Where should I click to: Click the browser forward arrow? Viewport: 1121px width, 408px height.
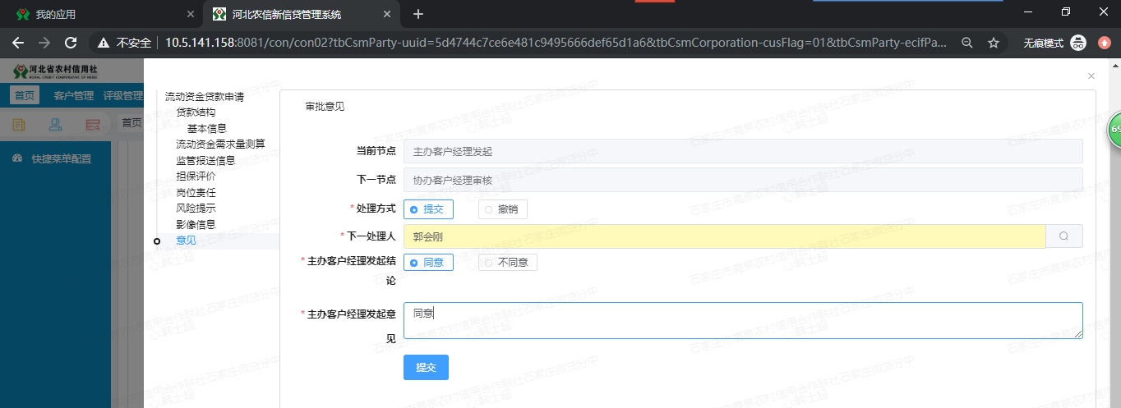tap(44, 43)
